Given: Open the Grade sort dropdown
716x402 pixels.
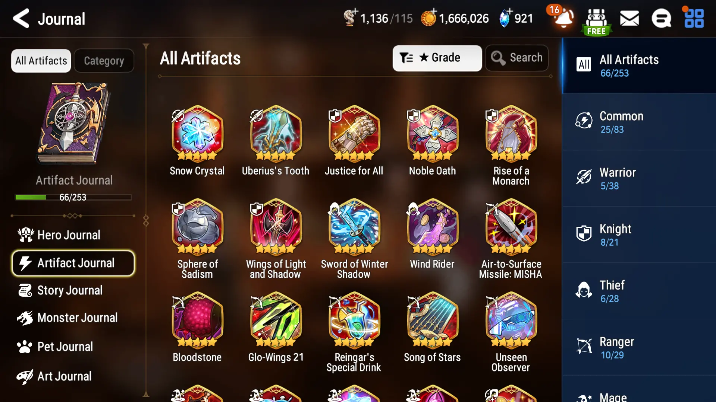Looking at the screenshot, I should click(437, 58).
